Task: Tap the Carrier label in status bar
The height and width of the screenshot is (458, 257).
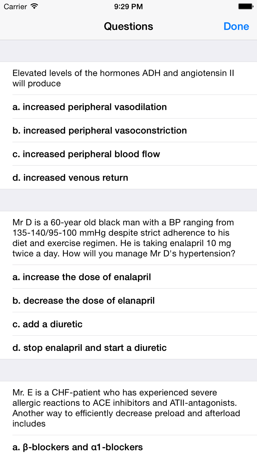Action: 15,6
